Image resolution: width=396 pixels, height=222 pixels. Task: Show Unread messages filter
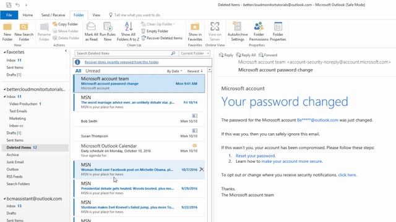93,71
